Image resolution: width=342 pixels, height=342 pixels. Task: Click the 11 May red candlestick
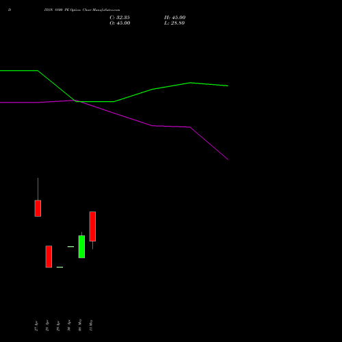click(x=92, y=226)
